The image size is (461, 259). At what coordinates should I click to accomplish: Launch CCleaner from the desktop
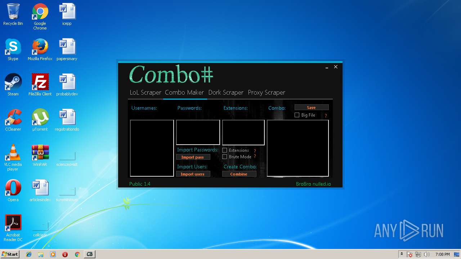(x=13, y=121)
